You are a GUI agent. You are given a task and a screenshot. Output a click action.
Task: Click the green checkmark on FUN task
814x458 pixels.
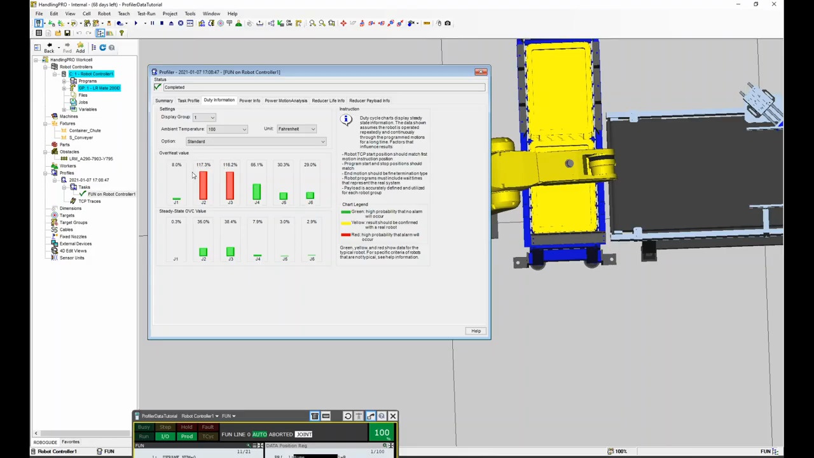83,193
